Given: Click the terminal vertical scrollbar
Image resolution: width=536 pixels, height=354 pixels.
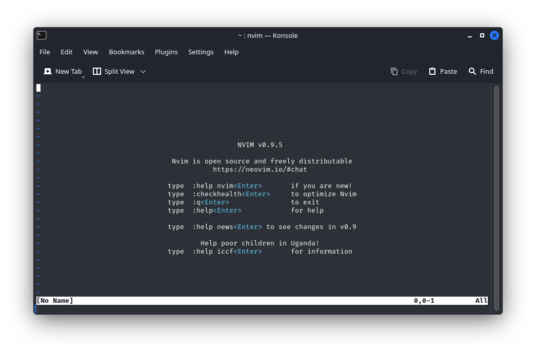Looking at the screenshot, I should coord(497,198).
